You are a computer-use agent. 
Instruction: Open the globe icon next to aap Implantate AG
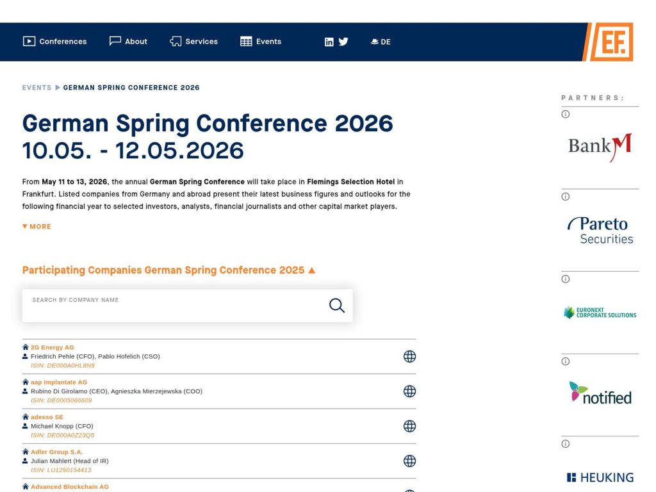409,391
